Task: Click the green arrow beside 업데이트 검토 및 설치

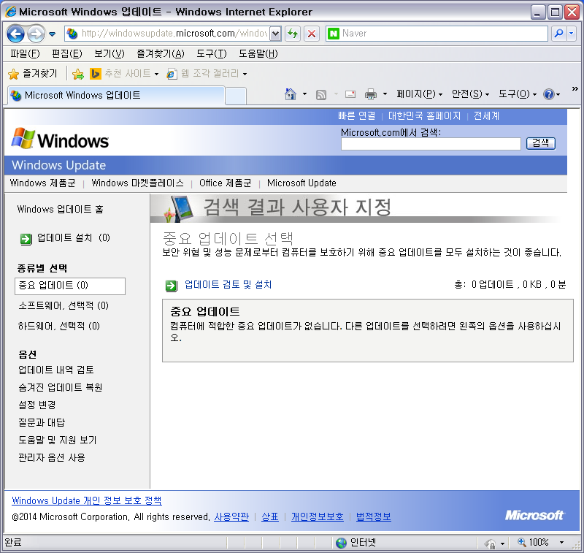Action: point(172,286)
